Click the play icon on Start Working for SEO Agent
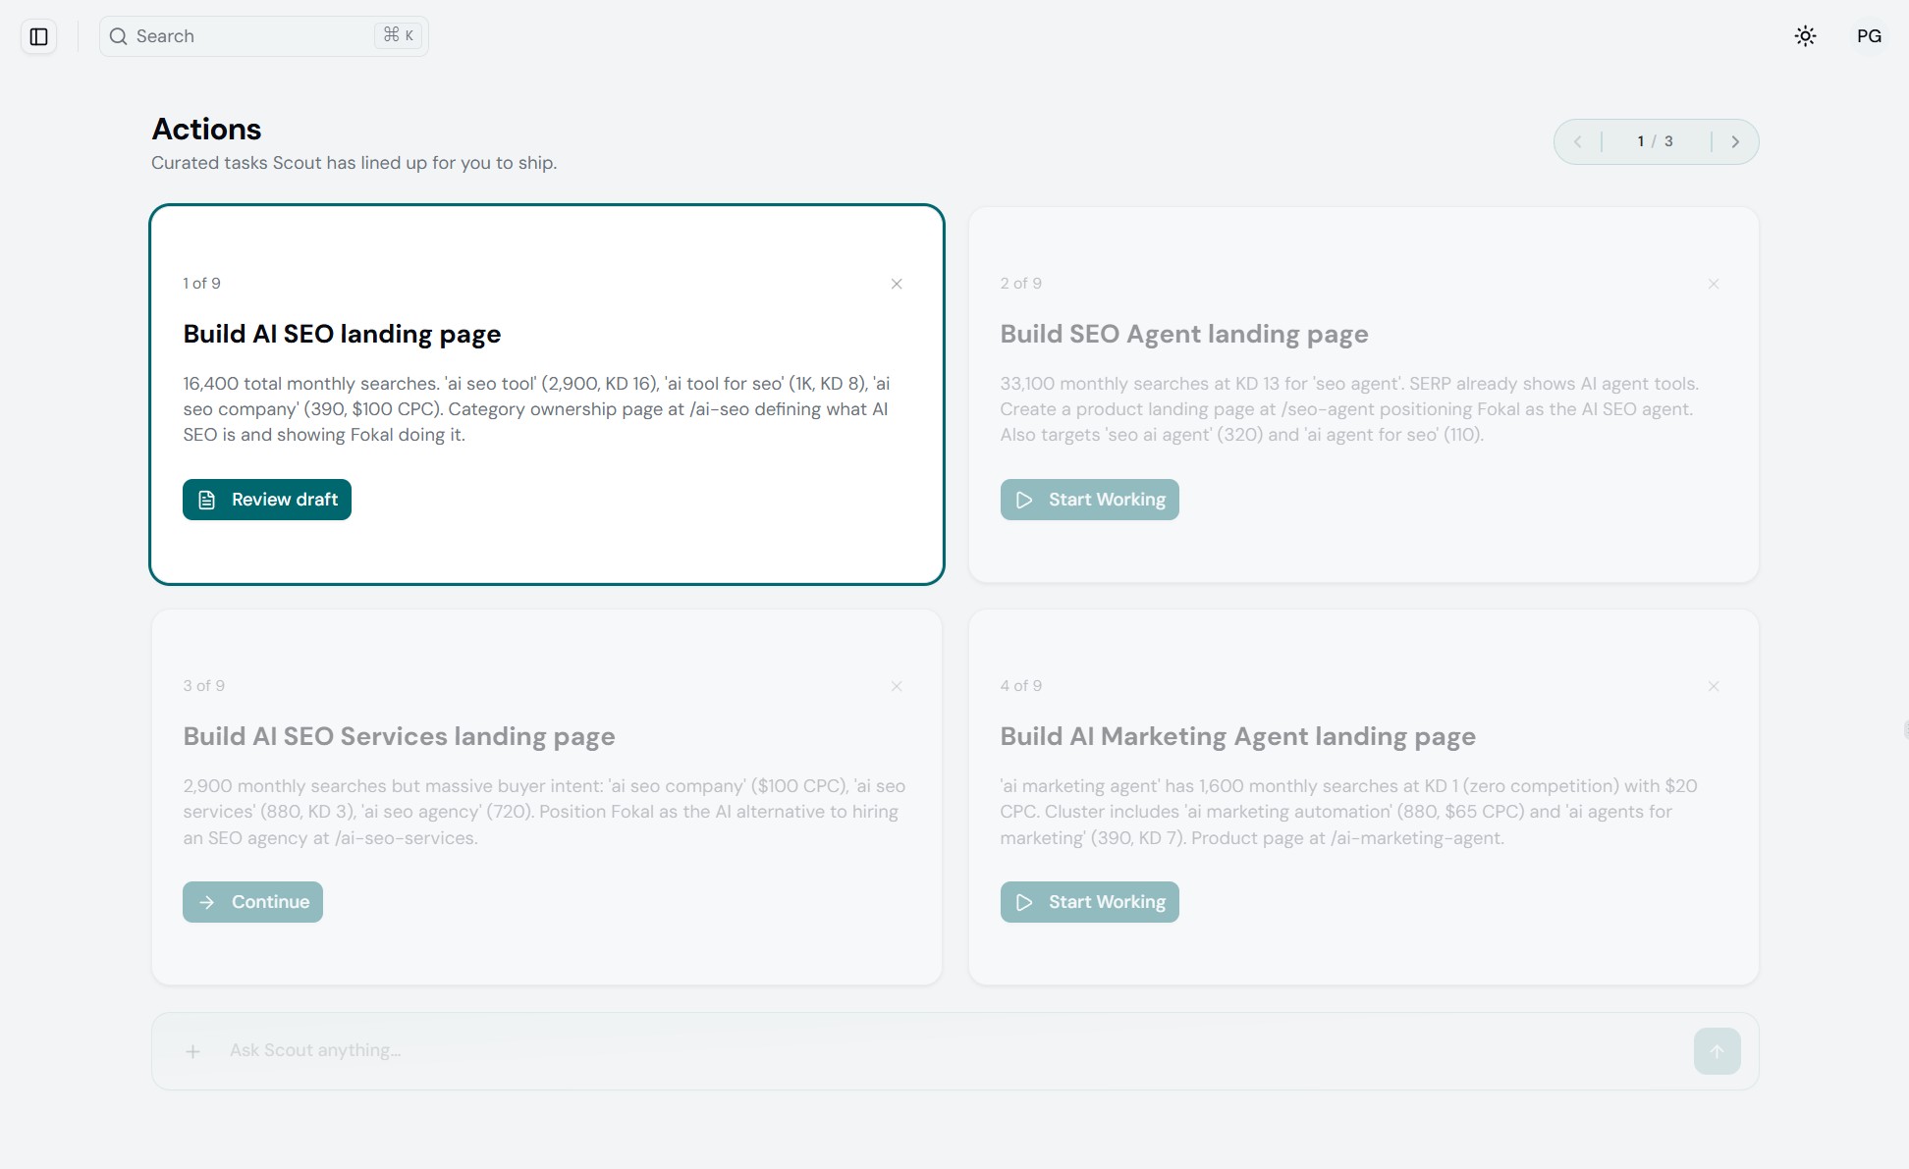This screenshot has width=1909, height=1169. tap(1024, 500)
